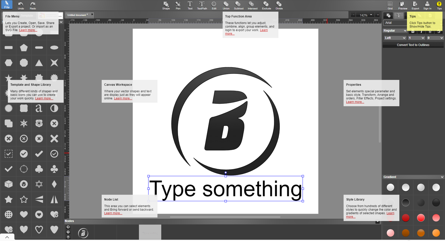Image resolution: width=445 pixels, height=241 pixels.
Task: Insert the lowercase letter a shape
Action: pyautogui.click(x=39, y=109)
